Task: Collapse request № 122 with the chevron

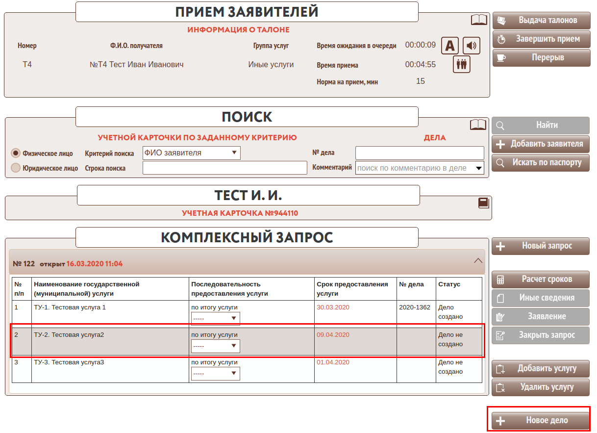Action: coord(478,261)
